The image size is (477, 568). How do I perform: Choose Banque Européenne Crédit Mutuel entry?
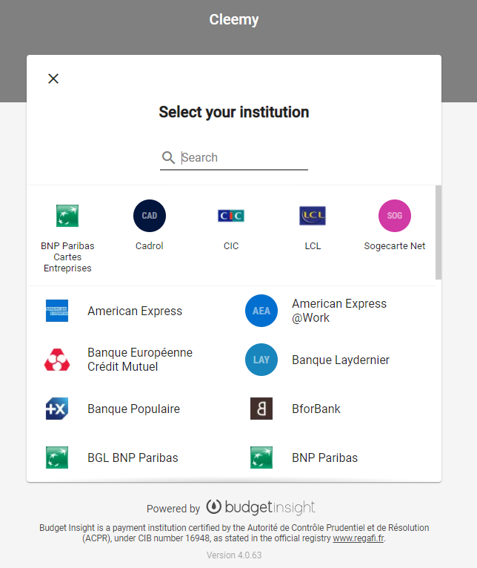pos(140,360)
